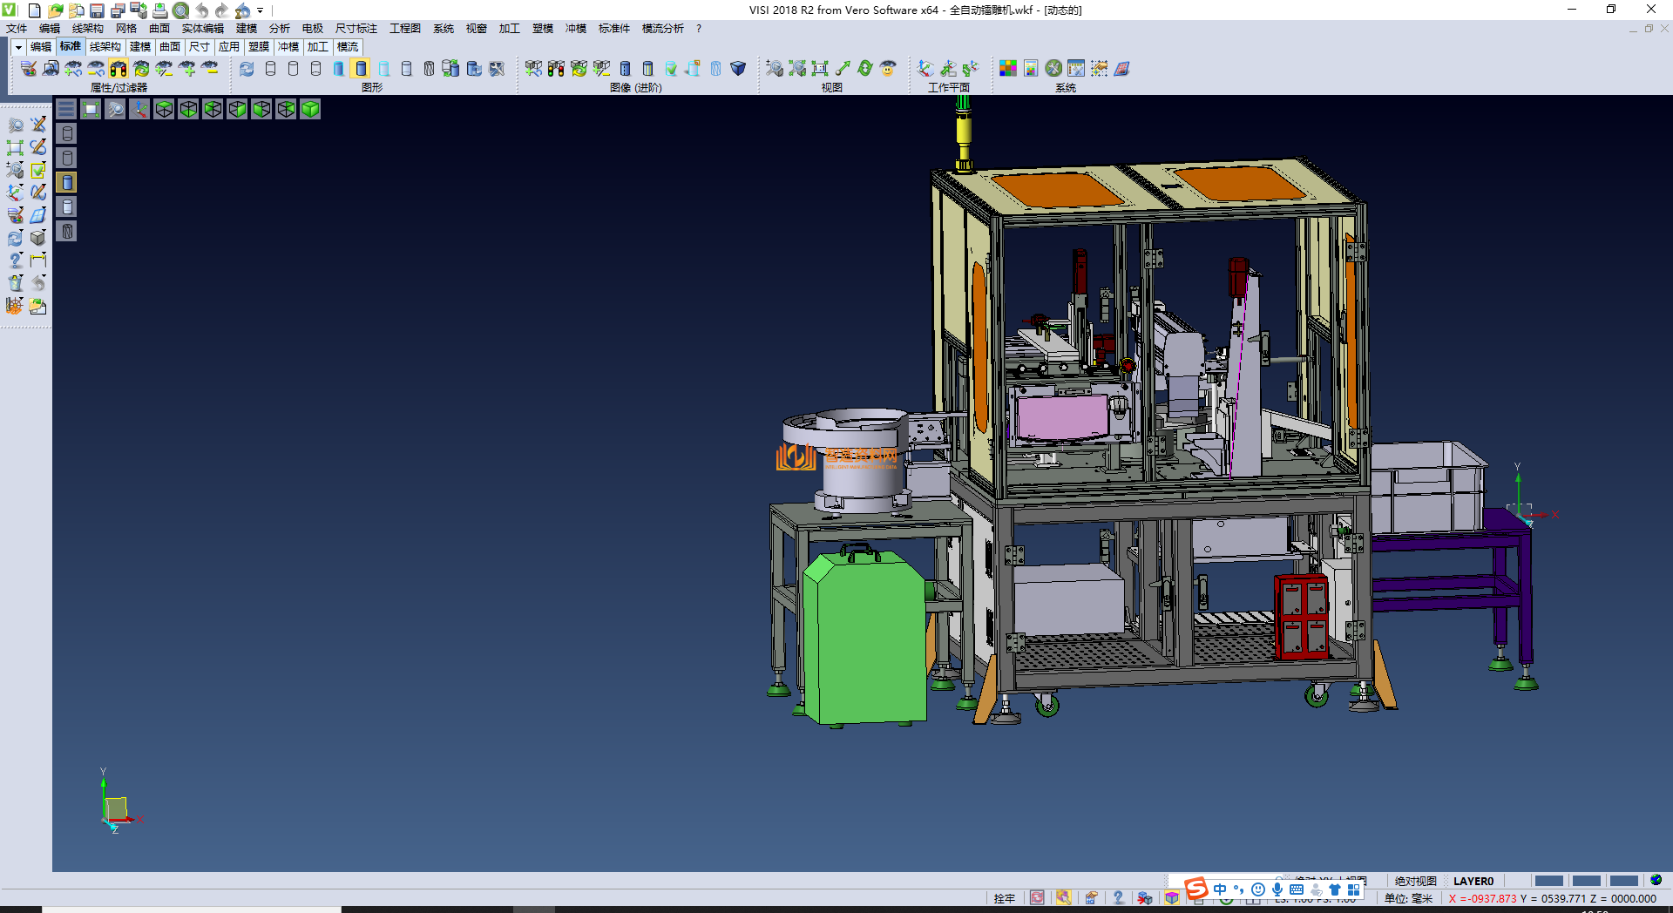
Task: Toggle the selected blue cylinder in viewport sidebar
Action: pyautogui.click(x=67, y=182)
